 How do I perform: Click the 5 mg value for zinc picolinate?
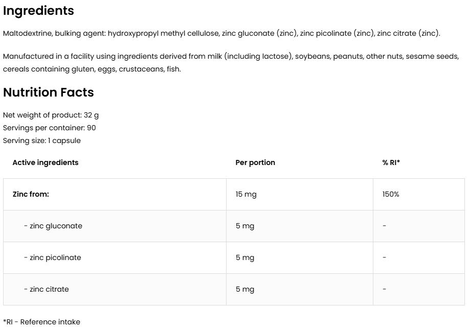(245, 257)
